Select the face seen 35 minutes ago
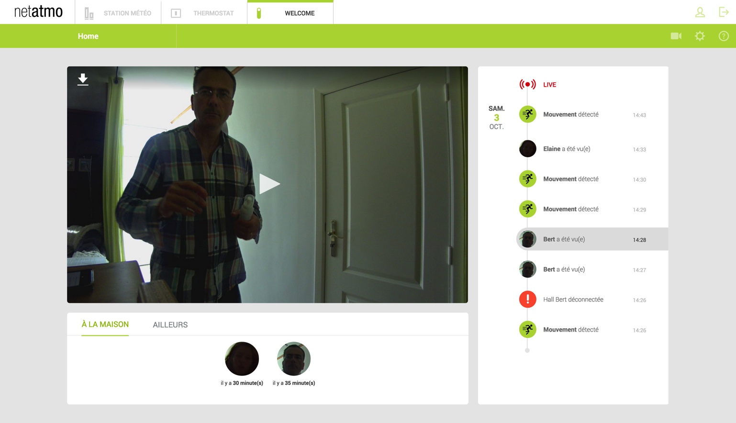Viewport: 736px width, 423px height. click(x=293, y=359)
